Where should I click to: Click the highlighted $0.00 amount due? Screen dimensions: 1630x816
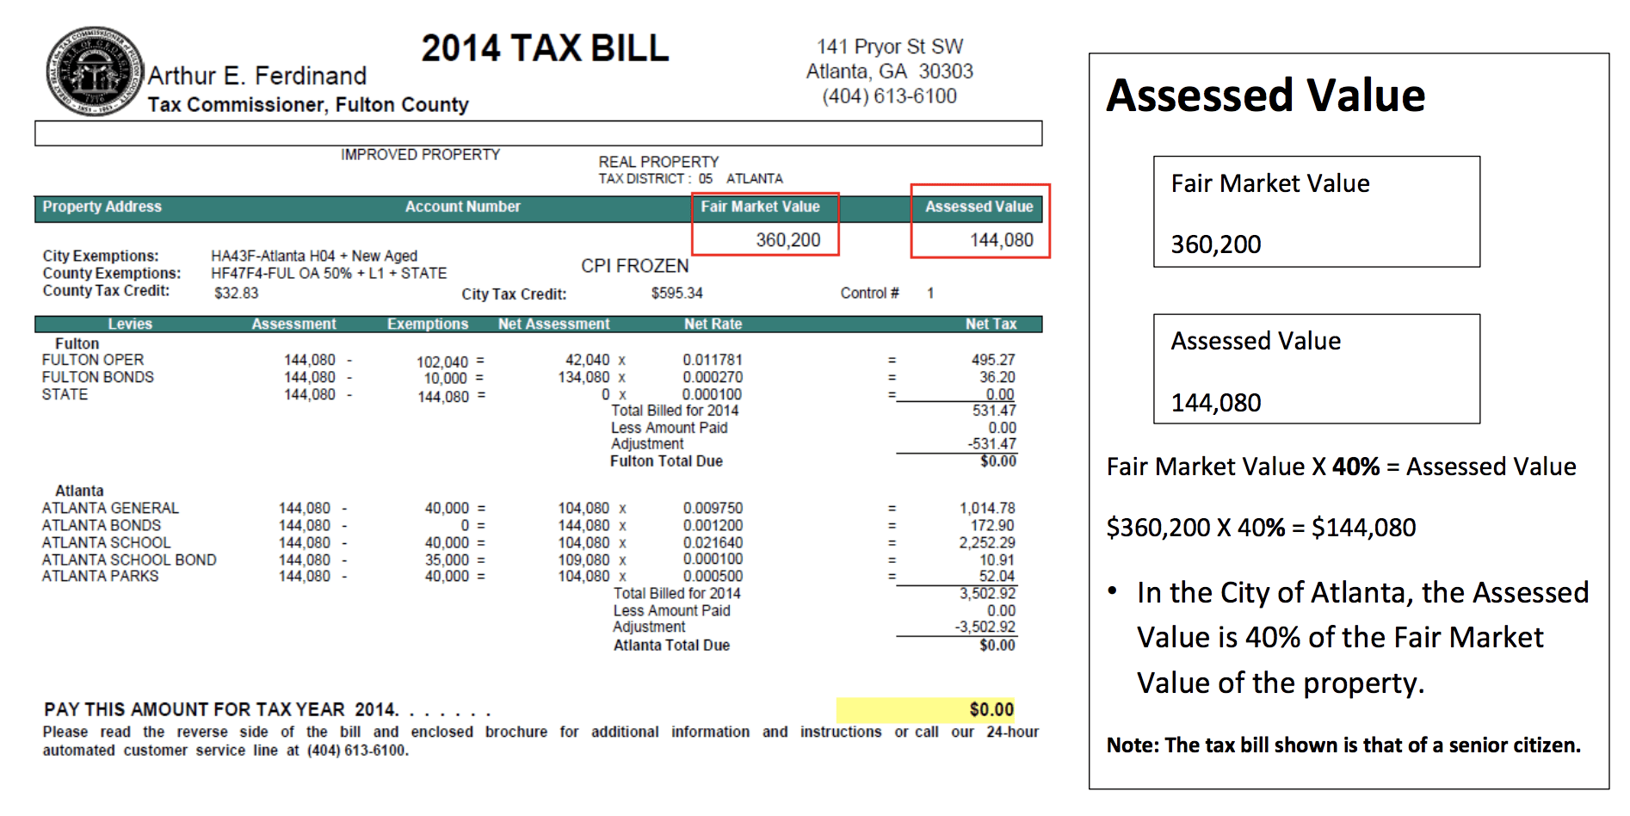926,709
